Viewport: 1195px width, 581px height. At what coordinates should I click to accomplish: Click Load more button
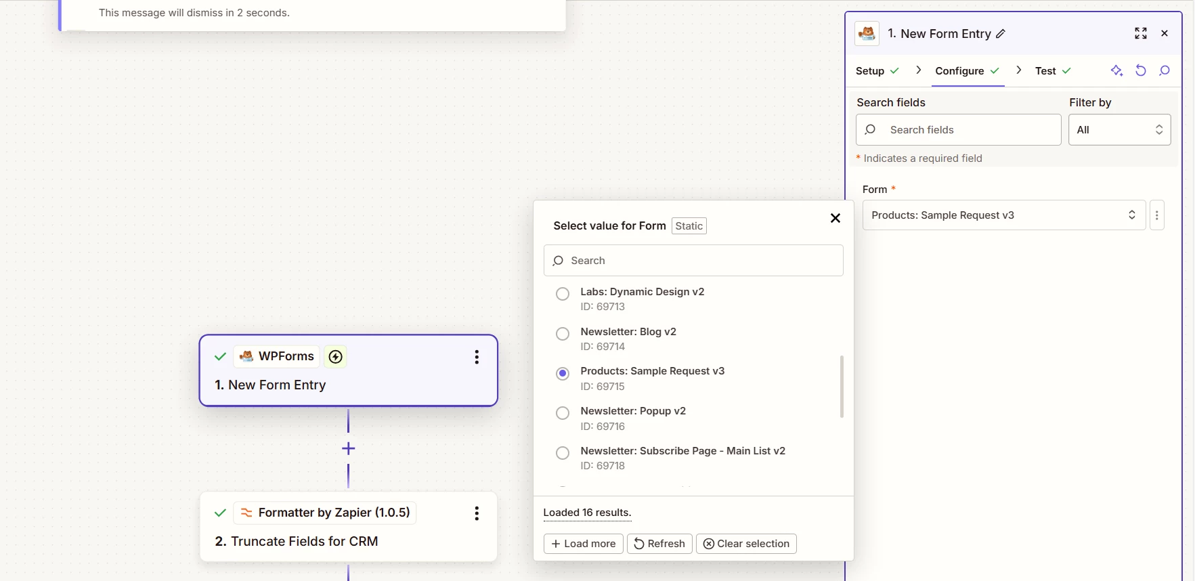click(x=583, y=544)
